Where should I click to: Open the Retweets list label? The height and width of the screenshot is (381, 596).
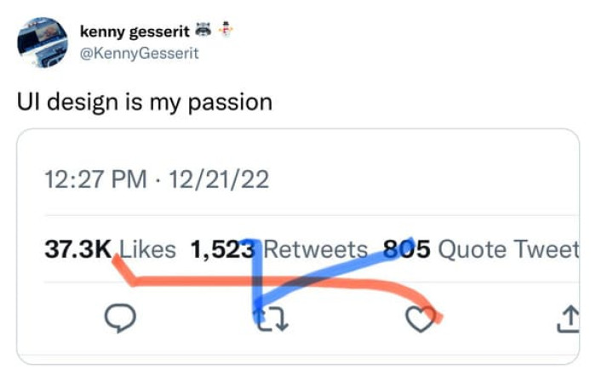tap(316, 250)
